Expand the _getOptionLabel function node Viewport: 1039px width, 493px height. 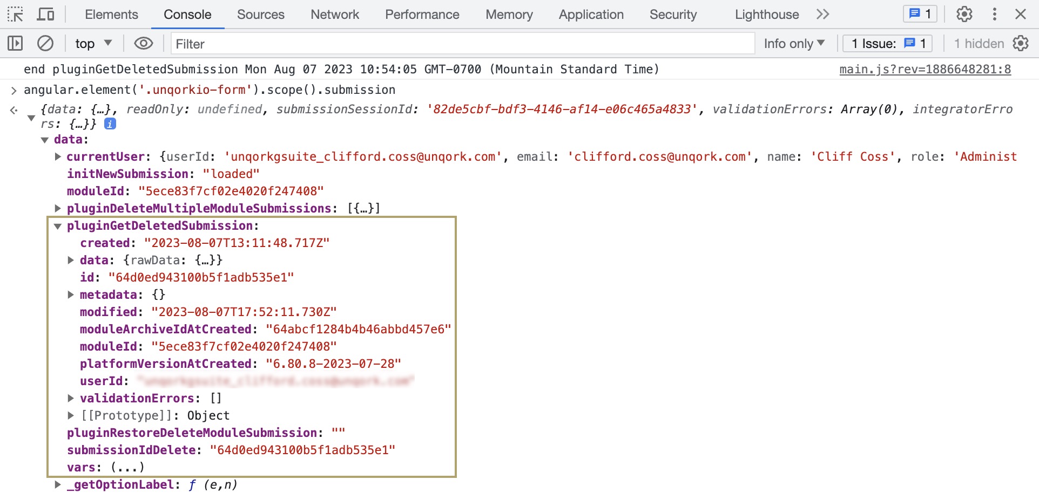coord(58,484)
